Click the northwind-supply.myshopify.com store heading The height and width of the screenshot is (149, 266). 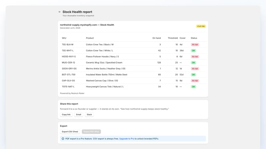pyautogui.click(x=87, y=25)
